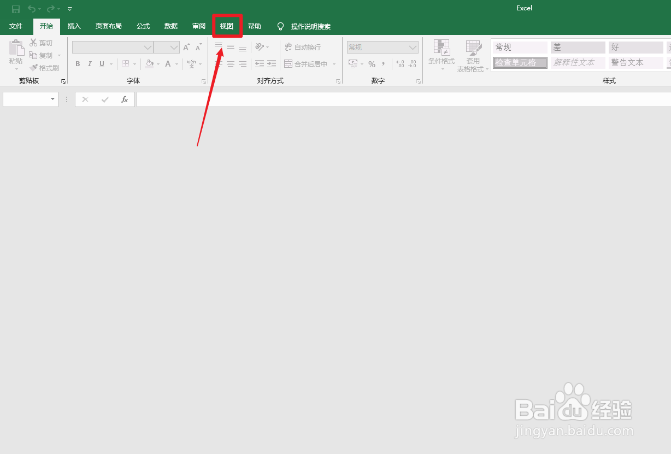Click the text orientation icon

click(260, 48)
